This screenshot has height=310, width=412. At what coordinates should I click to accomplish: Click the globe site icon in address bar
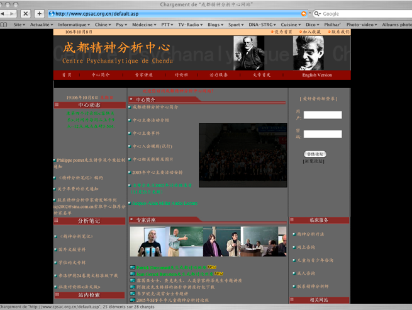[52, 14]
